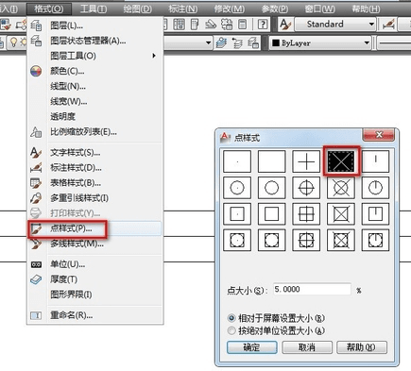Click the layer previous icon
Viewport: 411px width, 371px height.
point(237,43)
